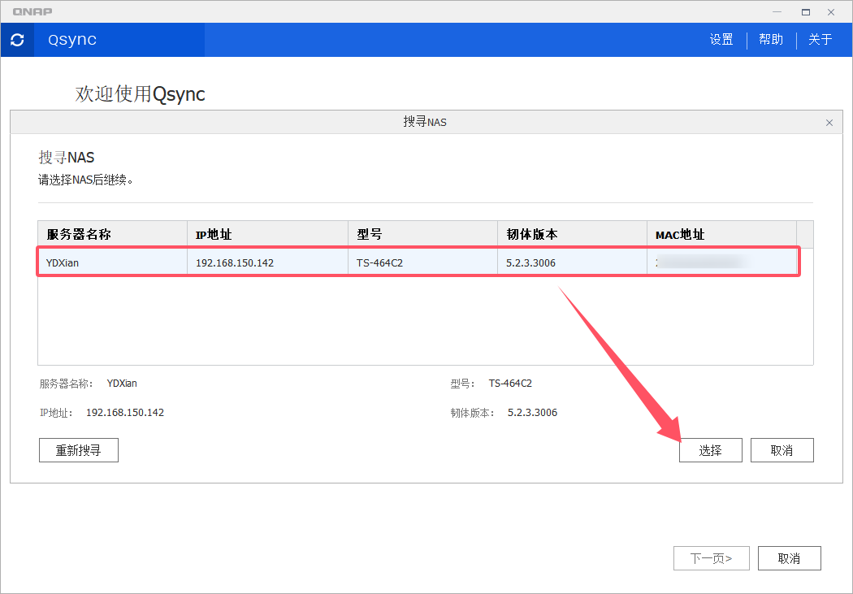853x594 pixels.
Task: Click the Qsync sync logo icon
Action: pyautogui.click(x=17, y=40)
